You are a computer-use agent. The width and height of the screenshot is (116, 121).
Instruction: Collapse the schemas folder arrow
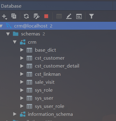8,34
